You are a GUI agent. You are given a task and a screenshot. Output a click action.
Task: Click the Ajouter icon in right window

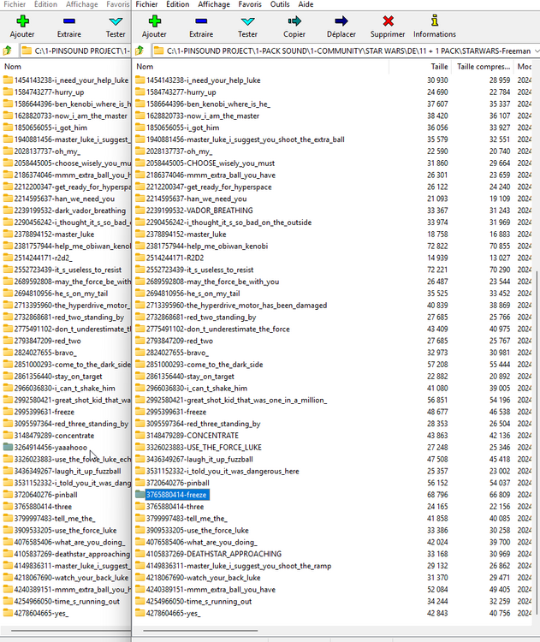point(154,21)
